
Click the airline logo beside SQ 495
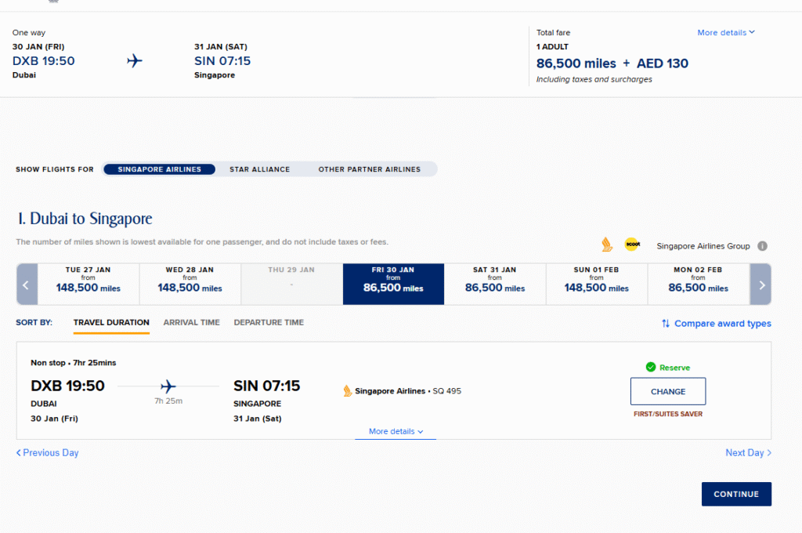coord(348,391)
